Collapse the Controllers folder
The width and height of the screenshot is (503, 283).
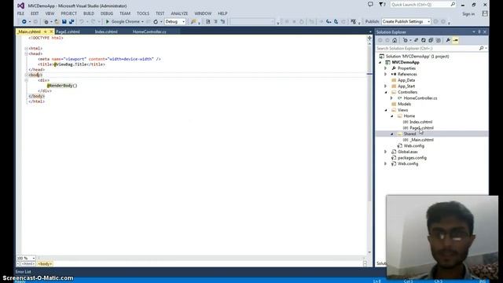point(386,92)
